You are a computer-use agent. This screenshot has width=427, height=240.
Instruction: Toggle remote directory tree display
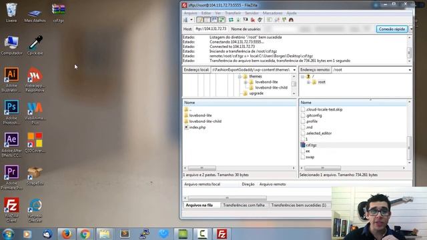214,20
